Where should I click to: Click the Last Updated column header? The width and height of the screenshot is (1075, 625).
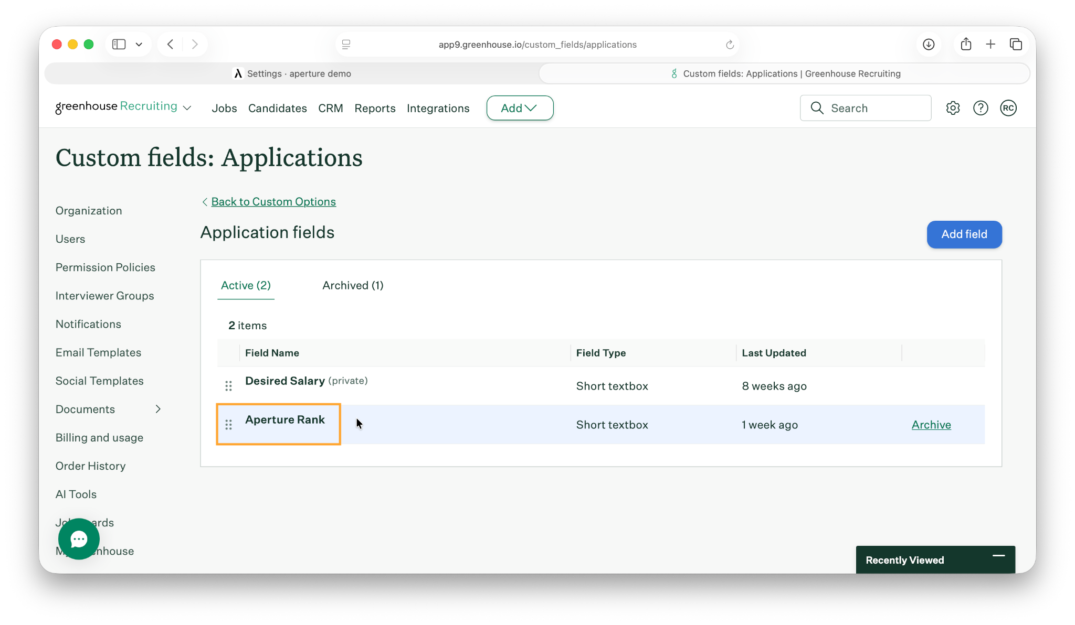click(774, 353)
